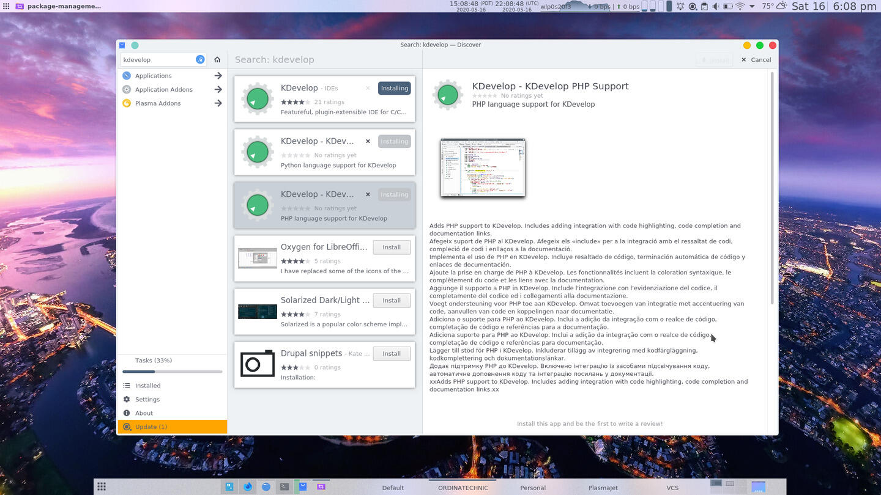Launch Firefox from the bottom dock
The width and height of the screenshot is (881, 495).
point(248,487)
